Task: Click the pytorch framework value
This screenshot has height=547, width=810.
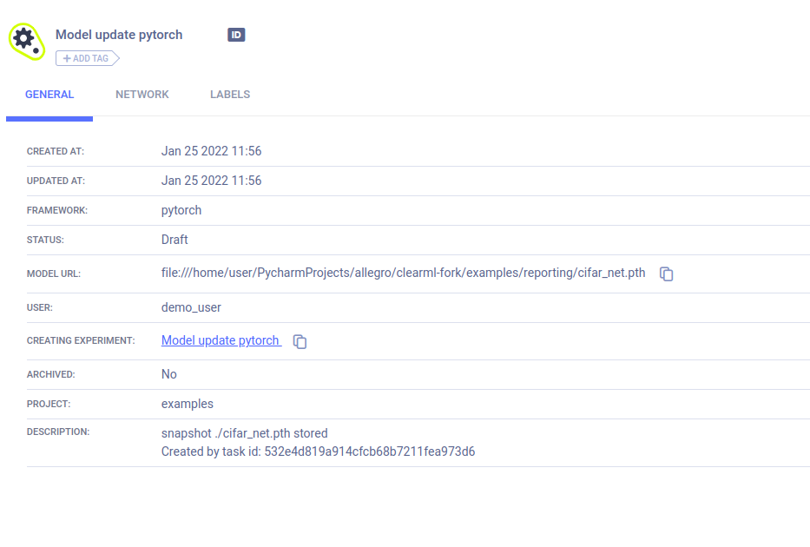Action: 181,210
